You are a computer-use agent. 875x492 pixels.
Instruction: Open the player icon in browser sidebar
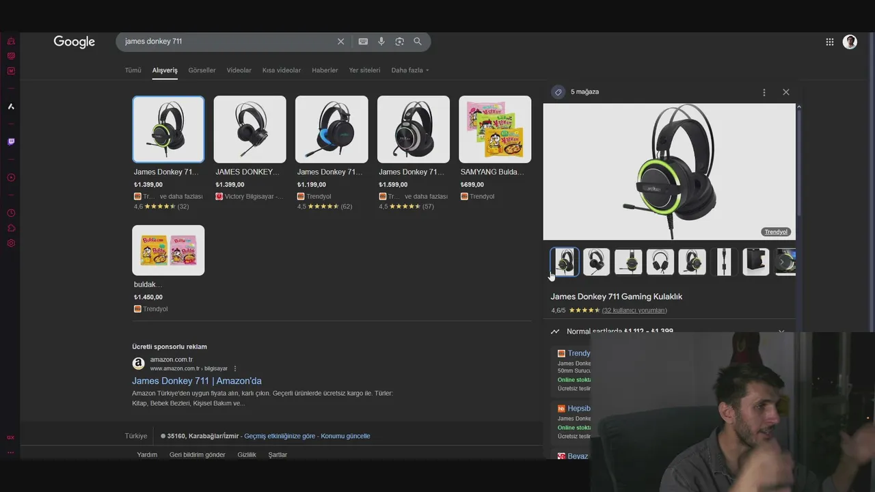coord(11,178)
